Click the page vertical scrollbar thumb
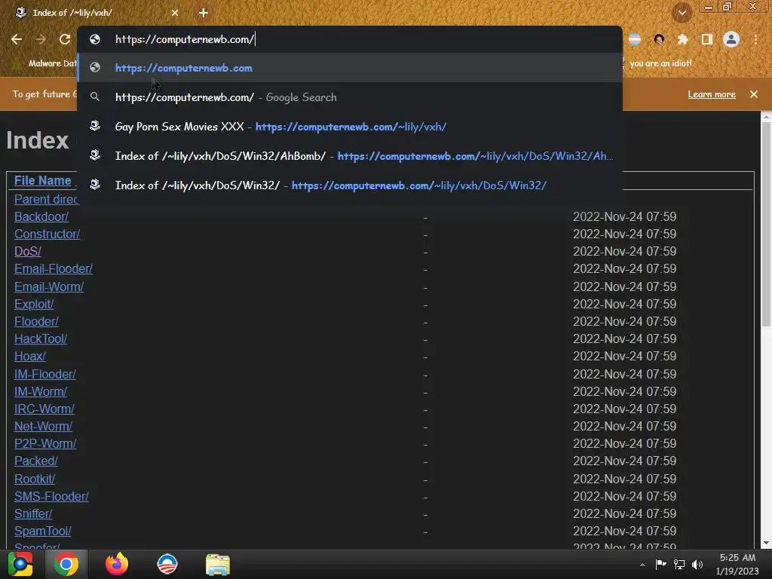This screenshot has width=772, height=579. pos(766,224)
